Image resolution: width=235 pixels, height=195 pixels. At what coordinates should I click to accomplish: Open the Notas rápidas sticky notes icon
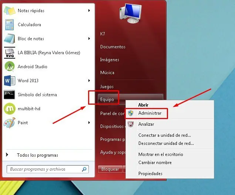coord(10,11)
